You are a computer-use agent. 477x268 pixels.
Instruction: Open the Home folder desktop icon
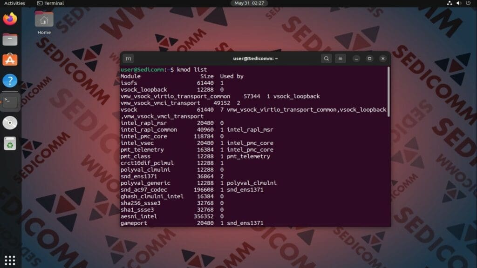[44, 23]
